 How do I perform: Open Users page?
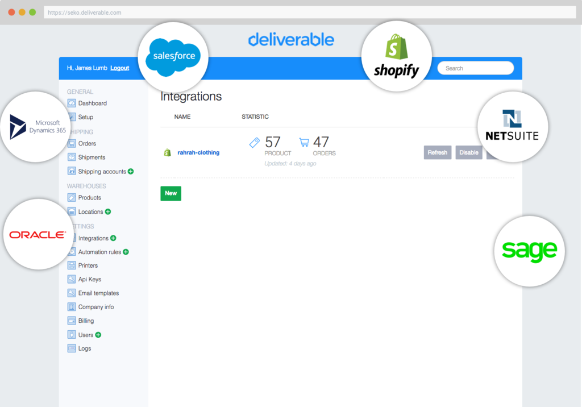tap(86, 335)
